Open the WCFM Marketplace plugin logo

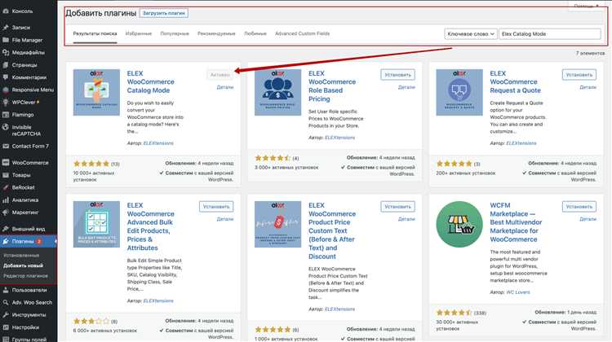459,225
